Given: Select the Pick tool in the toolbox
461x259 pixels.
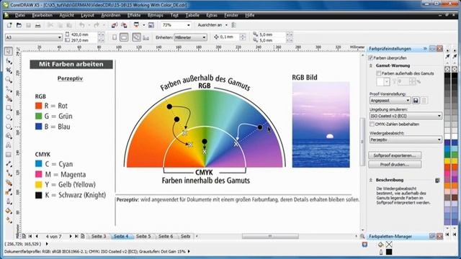Looking at the screenshot, I should 9,51.
